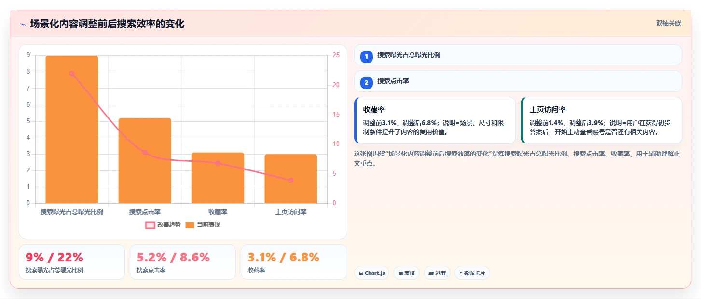Click the pink 改善趋势 legend swatch
The image size is (701, 299).
pyautogui.click(x=150, y=225)
